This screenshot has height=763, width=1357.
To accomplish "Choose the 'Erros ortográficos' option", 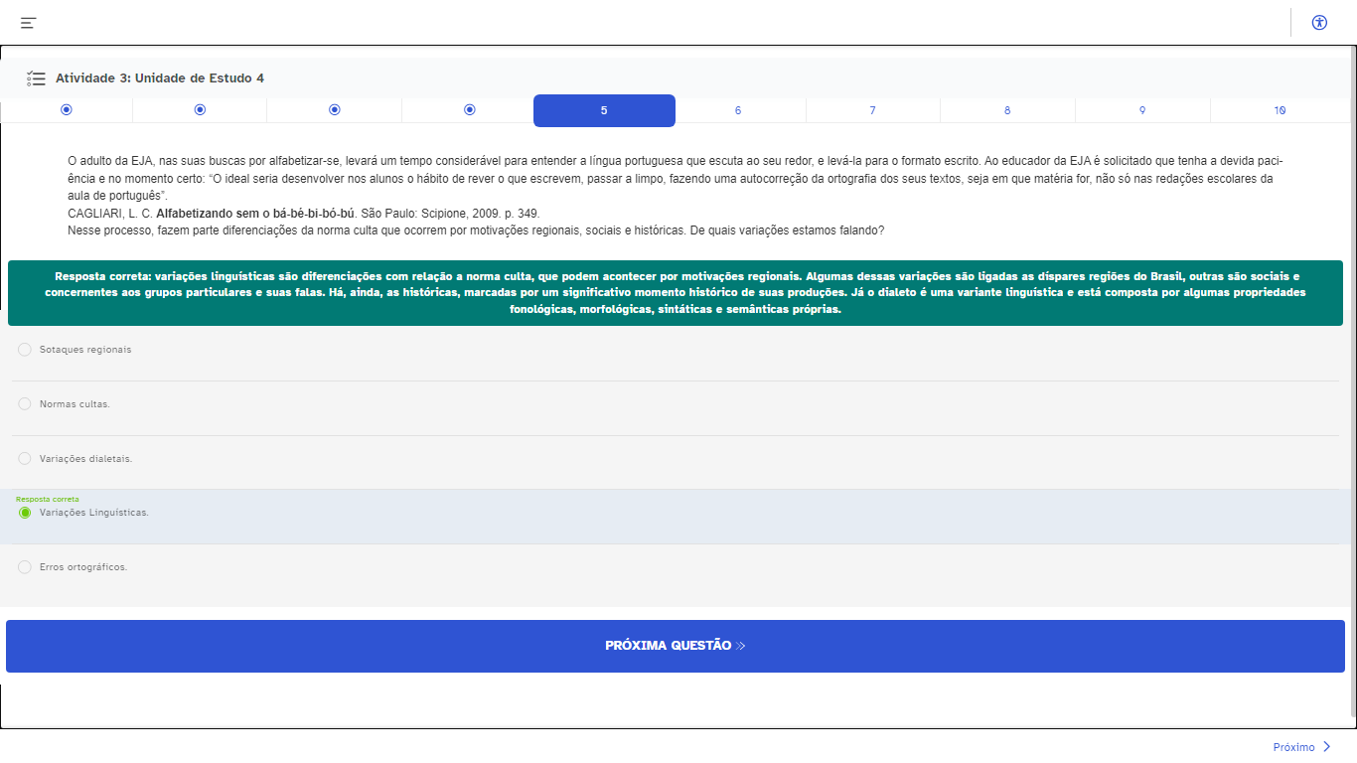I will [x=25, y=567].
